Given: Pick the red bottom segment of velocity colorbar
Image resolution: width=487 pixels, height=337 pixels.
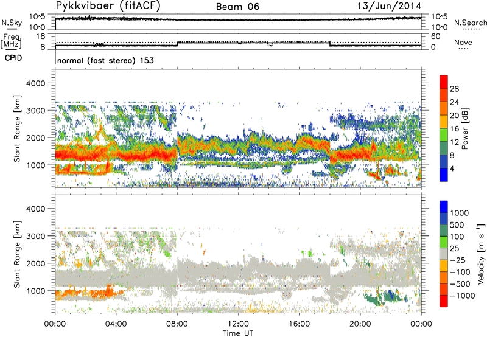Looking at the screenshot, I should click(444, 301).
